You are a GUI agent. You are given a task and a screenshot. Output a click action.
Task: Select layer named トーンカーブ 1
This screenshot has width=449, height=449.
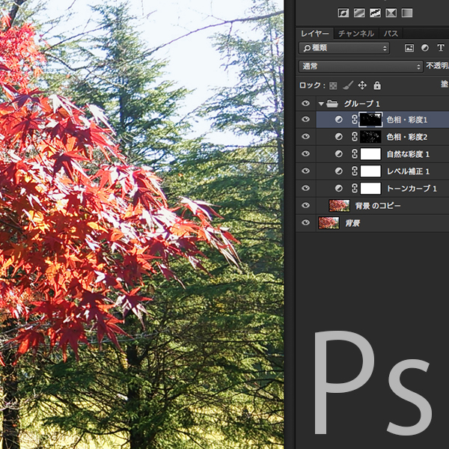pyautogui.click(x=412, y=189)
